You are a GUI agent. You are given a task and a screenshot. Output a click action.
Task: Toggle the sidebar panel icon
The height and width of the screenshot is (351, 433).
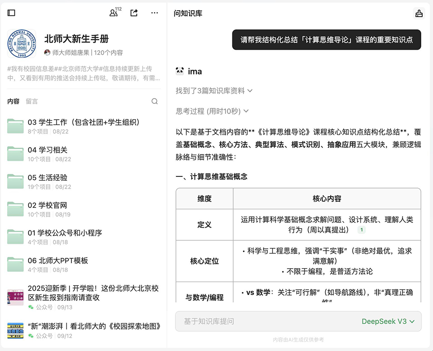[12, 13]
